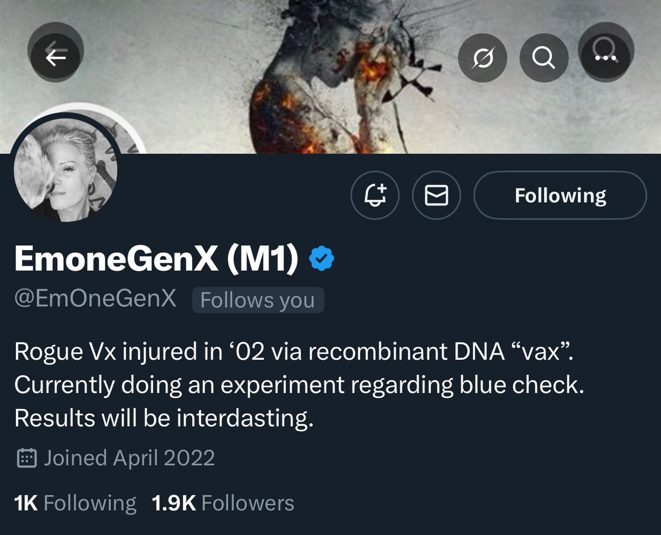The height and width of the screenshot is (535, 661).
Task: Click the 'blue check' experiment bio line
Action: click(299, 385)
